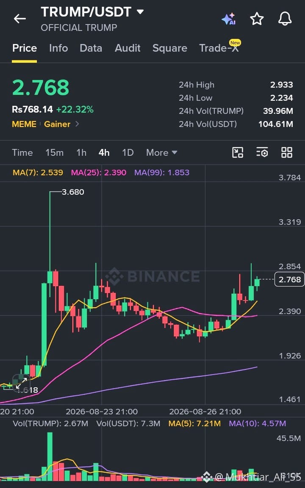The width and height of the screenshot is (305, 488).
Task: Open the grid layout icon
Action: point(287,152)
